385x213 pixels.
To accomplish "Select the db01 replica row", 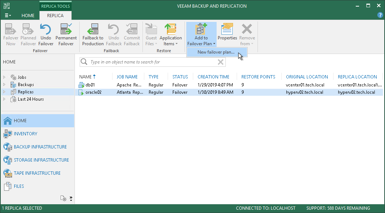I will 230,85.
